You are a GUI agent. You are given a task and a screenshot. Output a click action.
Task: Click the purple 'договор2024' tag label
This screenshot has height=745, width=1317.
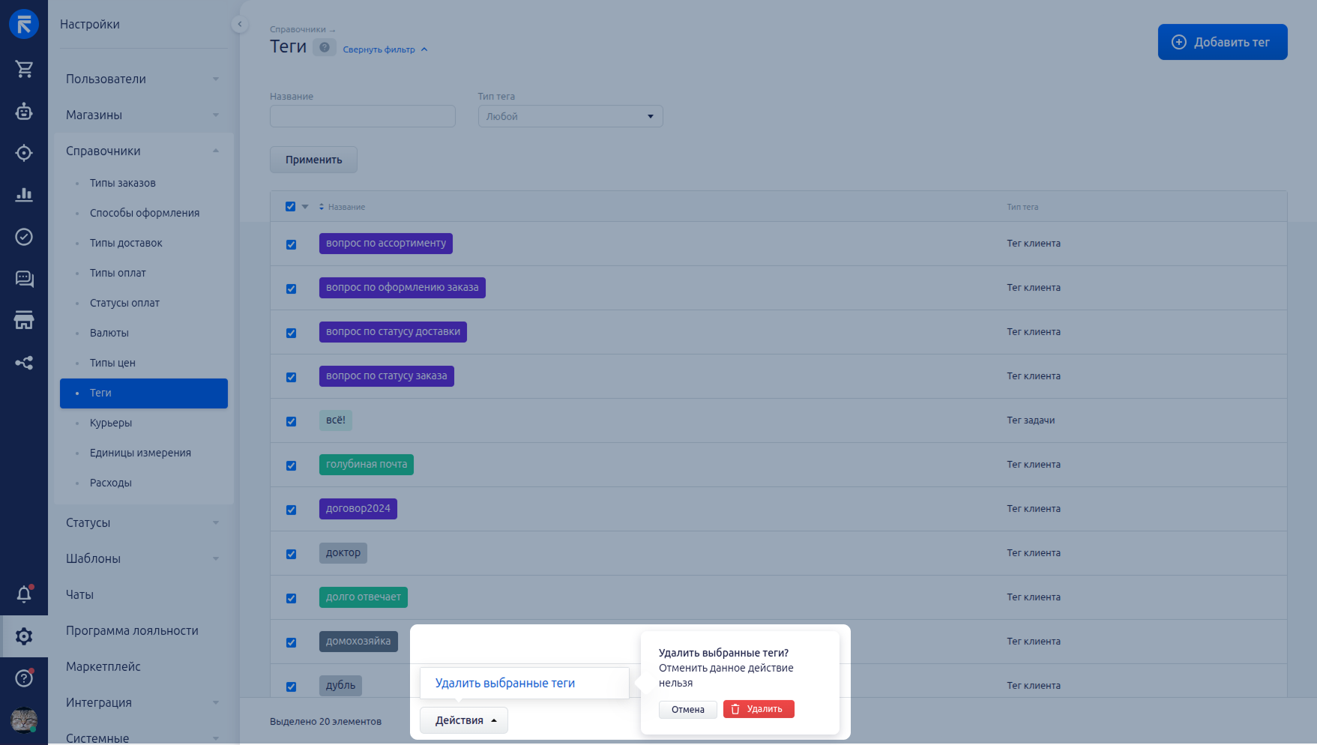point(358,509)
